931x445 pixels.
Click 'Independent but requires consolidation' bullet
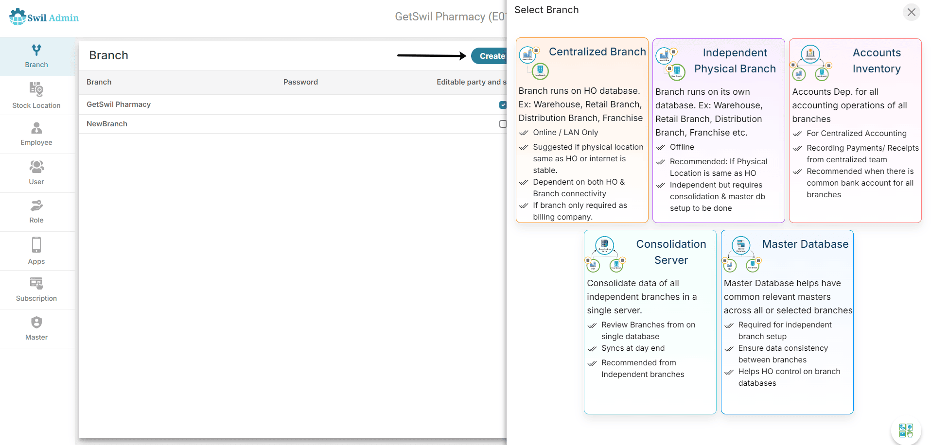pyautogui.click(x=718, y=196)
